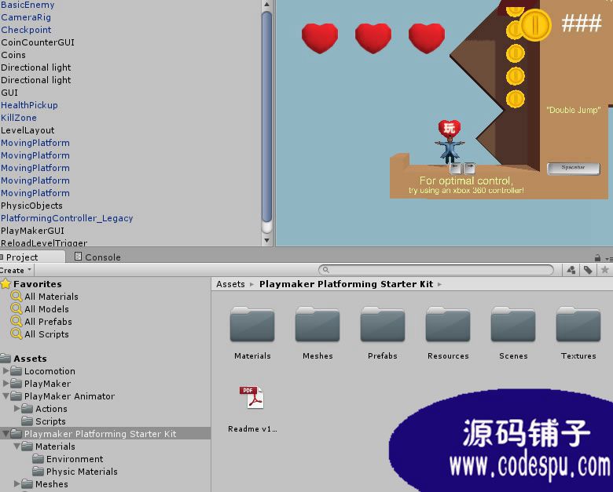
Task: Click Playmaker Platforming Starter Kit breadcrumb
Action: pos(346,284)
